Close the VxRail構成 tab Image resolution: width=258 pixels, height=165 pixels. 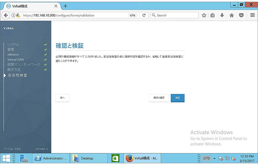point(56,6)
